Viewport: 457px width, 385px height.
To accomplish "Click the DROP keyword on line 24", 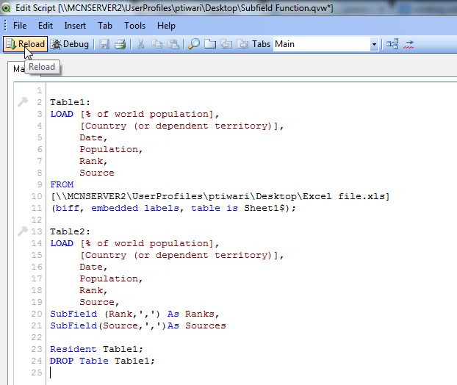I will click(x=62, y=361).
